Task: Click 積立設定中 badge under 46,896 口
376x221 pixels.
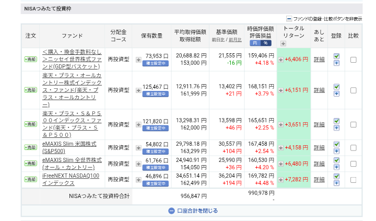Action: (156, 184)
